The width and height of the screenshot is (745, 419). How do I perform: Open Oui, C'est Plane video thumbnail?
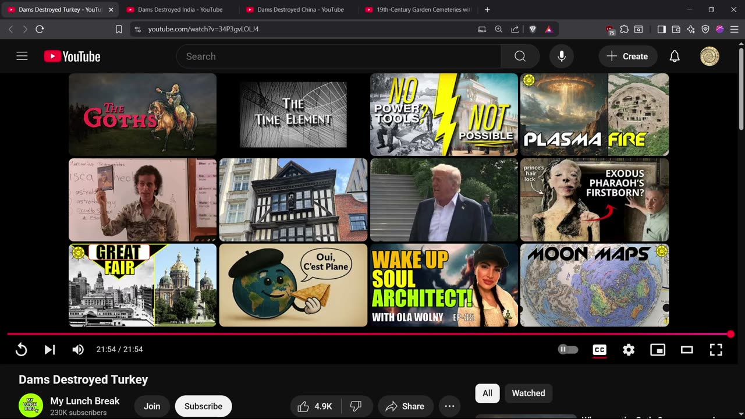click(293, 285)
